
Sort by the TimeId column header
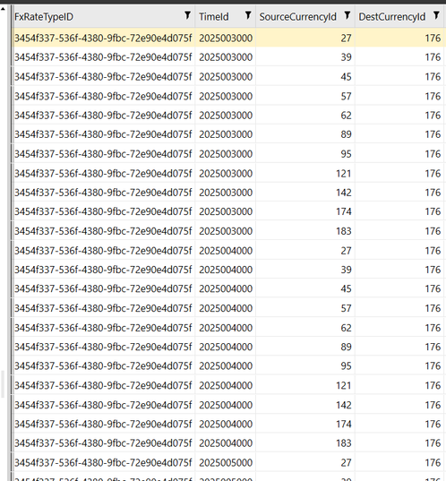click(214, 16)
